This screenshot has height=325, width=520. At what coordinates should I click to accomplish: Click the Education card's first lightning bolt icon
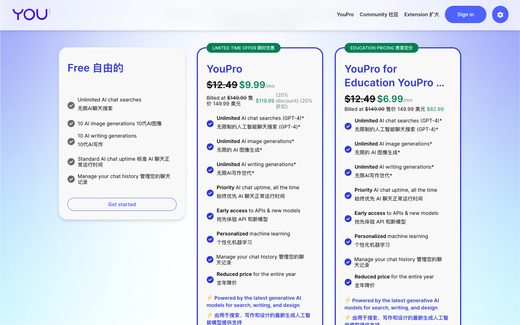(x=347, y=300)
